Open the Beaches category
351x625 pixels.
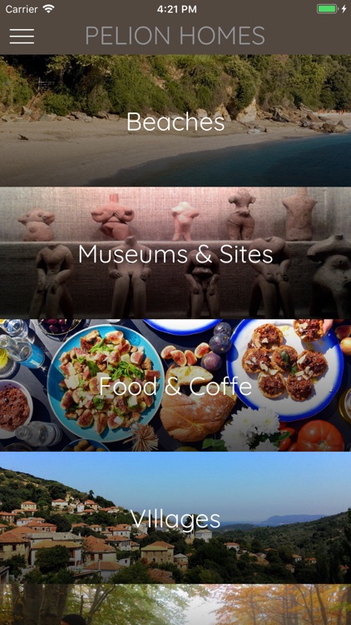pyautogui.click(x=175, y=121)
